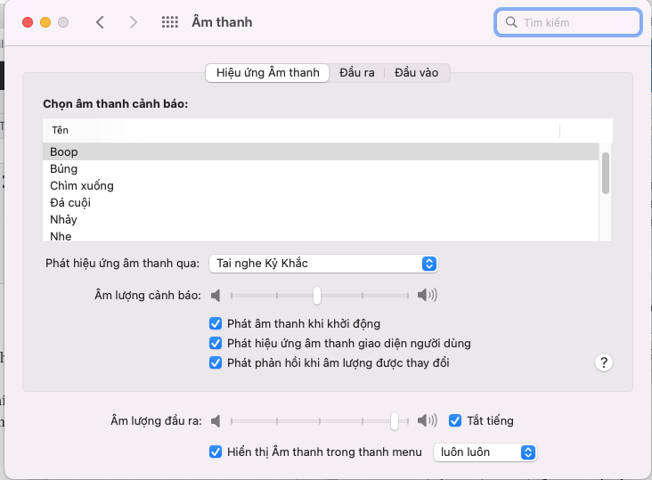
Task: Select the Nhẹ alert sound
Action: click(321, 235)
